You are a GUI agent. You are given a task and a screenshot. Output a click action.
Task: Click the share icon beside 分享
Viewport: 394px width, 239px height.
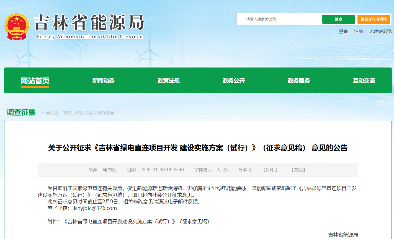[249, 170]
